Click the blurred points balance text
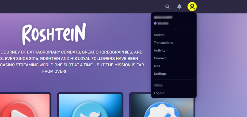The image size is (247, 117). pos(163,24)
